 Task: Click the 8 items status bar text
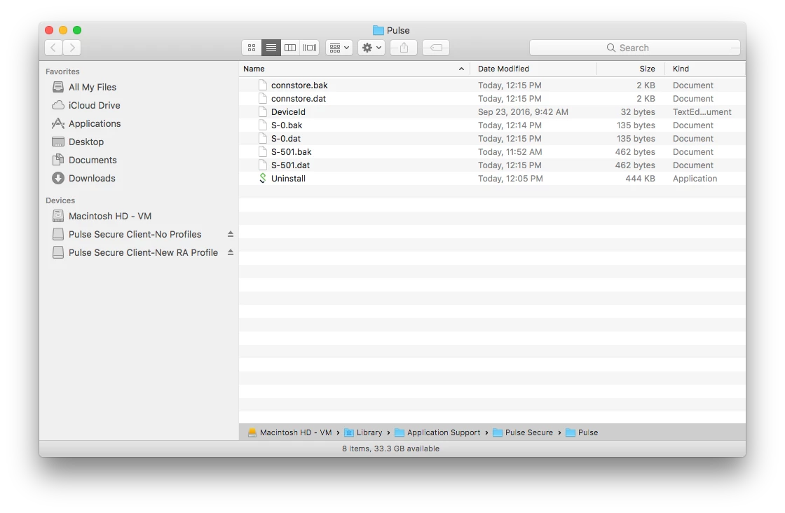coord(390,449)
